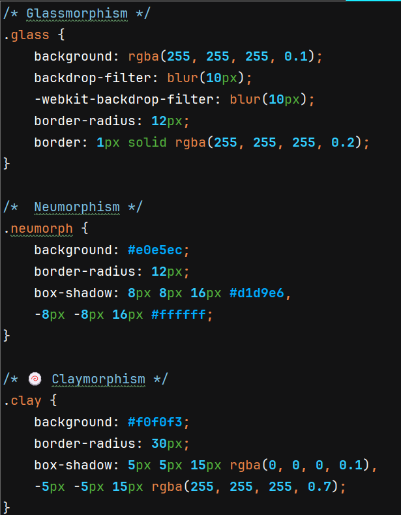401x515 pixels.
Task: Click closing brace of the .clay block
Action: pos(7,507)
